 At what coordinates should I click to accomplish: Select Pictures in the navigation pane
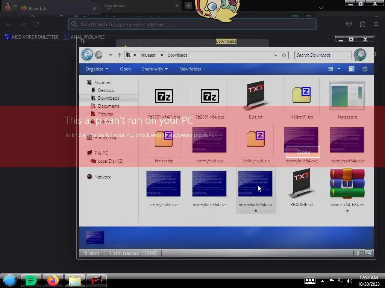(105, 114)
